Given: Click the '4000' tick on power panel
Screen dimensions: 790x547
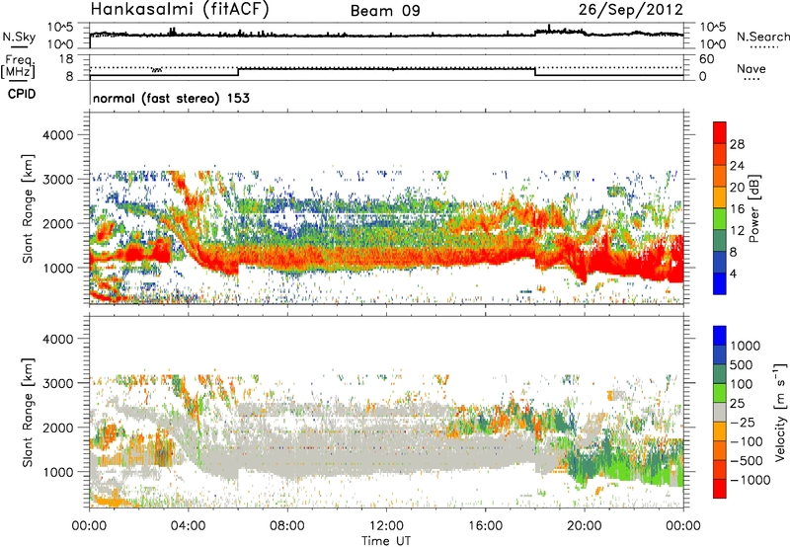Looking at the screenshot, I should (58, 135).
